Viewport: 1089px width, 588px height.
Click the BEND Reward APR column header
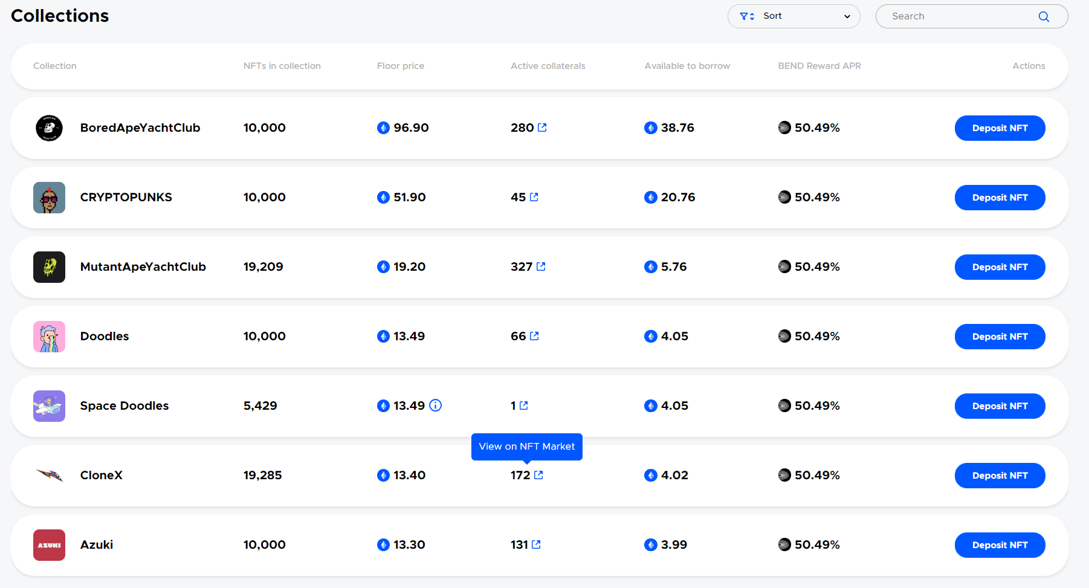(x=819, y=66)
